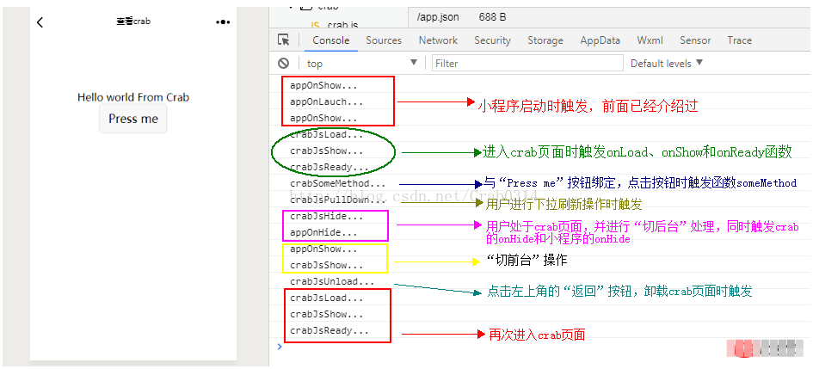Viewport: 819px width, 369px height.
Task: Select the crab.js file in the tree
Action: pos(335,25)
